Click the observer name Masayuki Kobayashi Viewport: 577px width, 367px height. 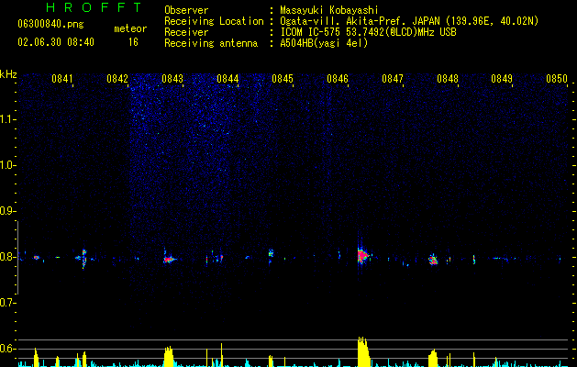click(329, 10)
